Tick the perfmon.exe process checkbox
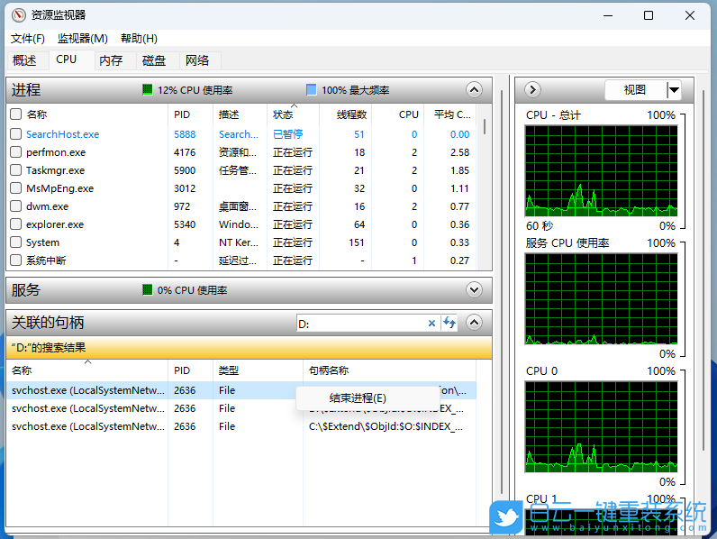This screenshot has width=717, height=539. click(x=15, y=152)
